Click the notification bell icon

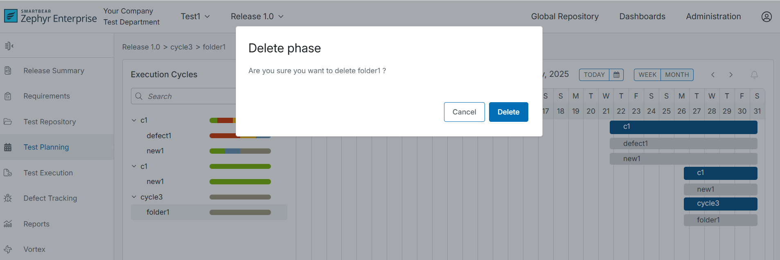[754, 75]
